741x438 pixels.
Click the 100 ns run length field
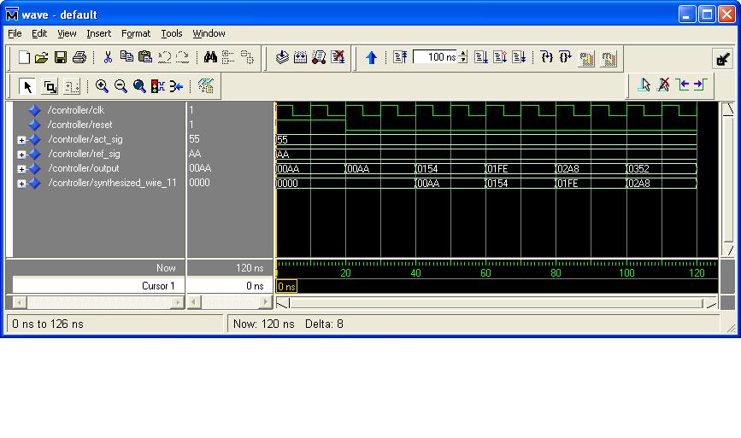pos(435,57)
